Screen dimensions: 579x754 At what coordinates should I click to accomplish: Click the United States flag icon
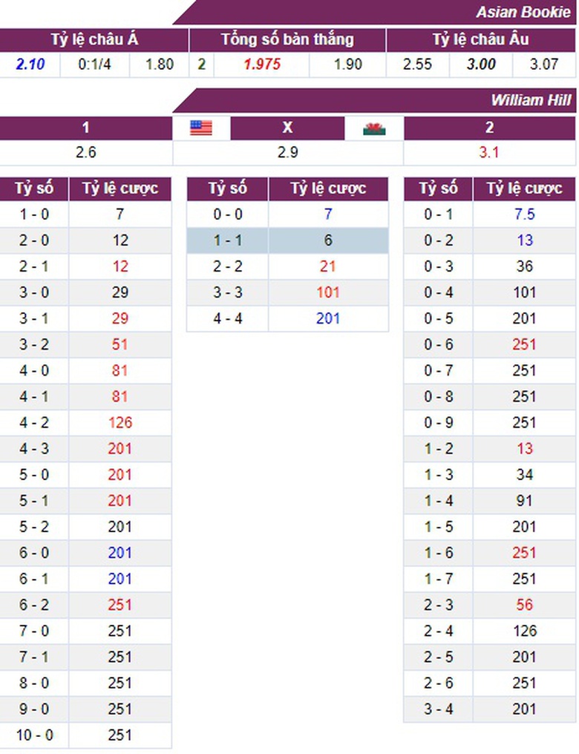click(x=201, y=128)
